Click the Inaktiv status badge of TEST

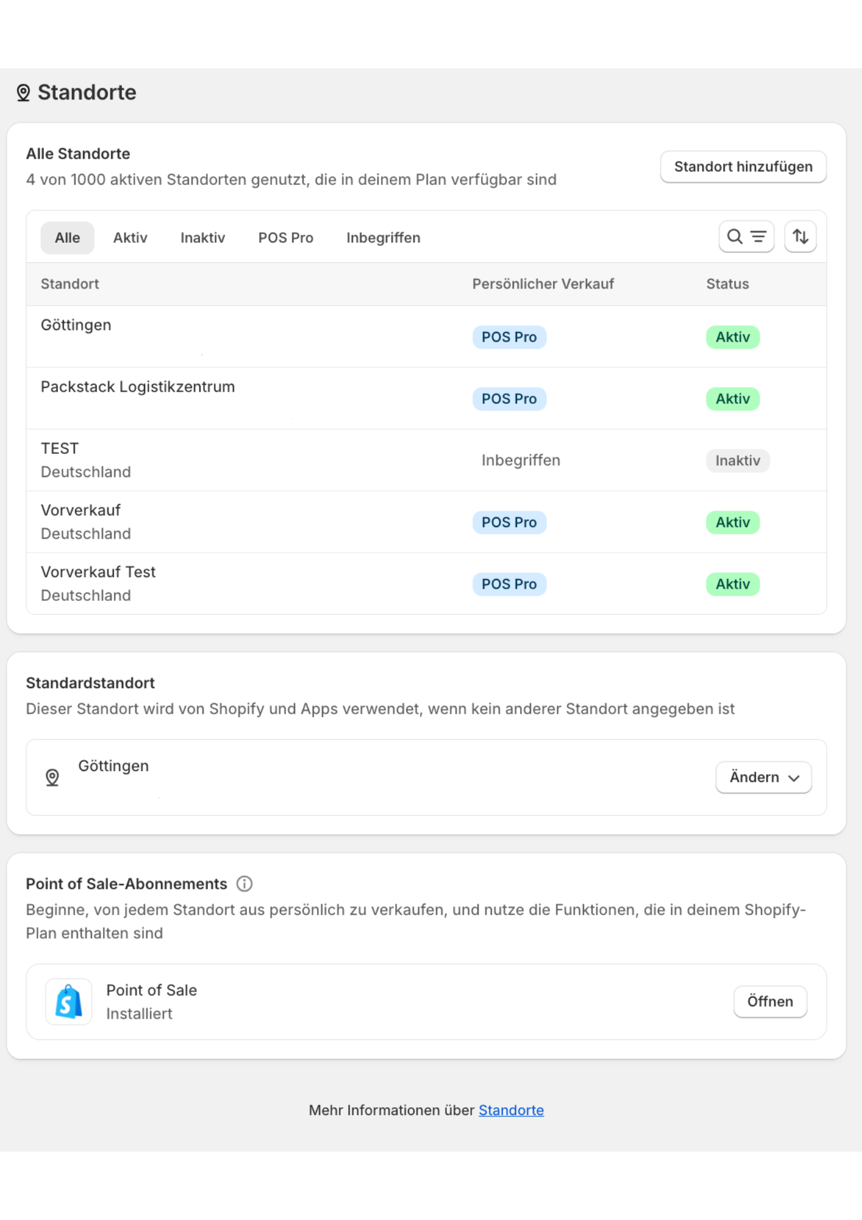click(738, 461)
